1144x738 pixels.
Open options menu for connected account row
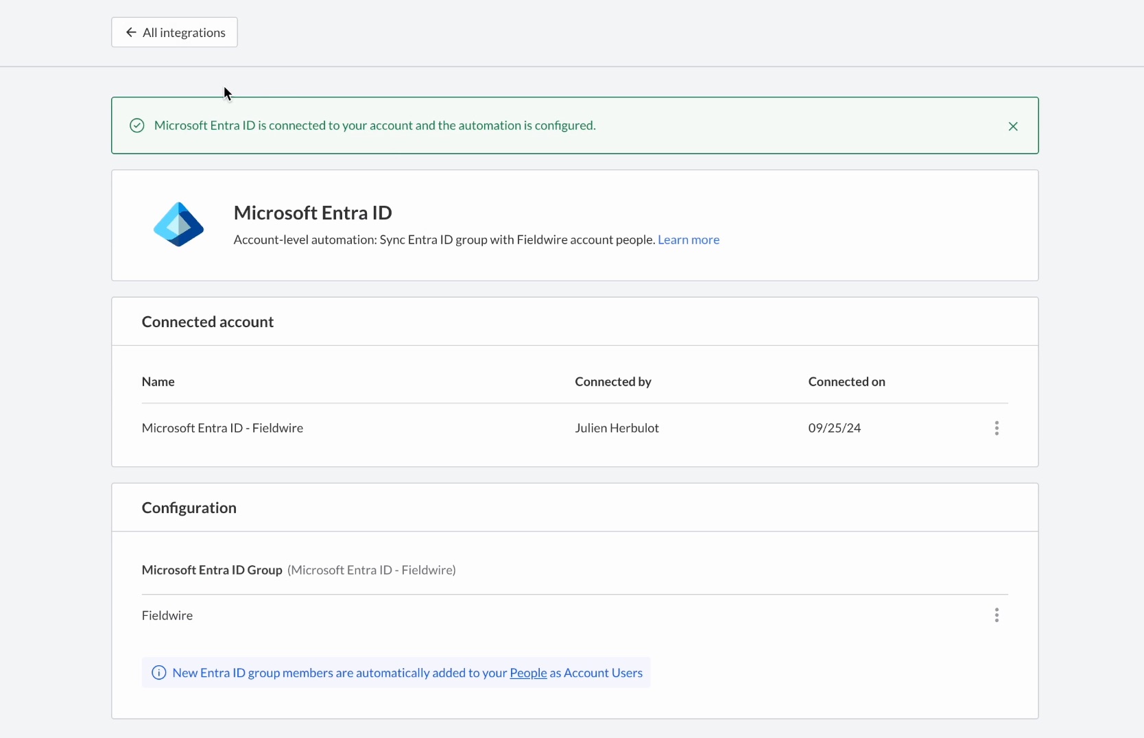click(997, 428)
